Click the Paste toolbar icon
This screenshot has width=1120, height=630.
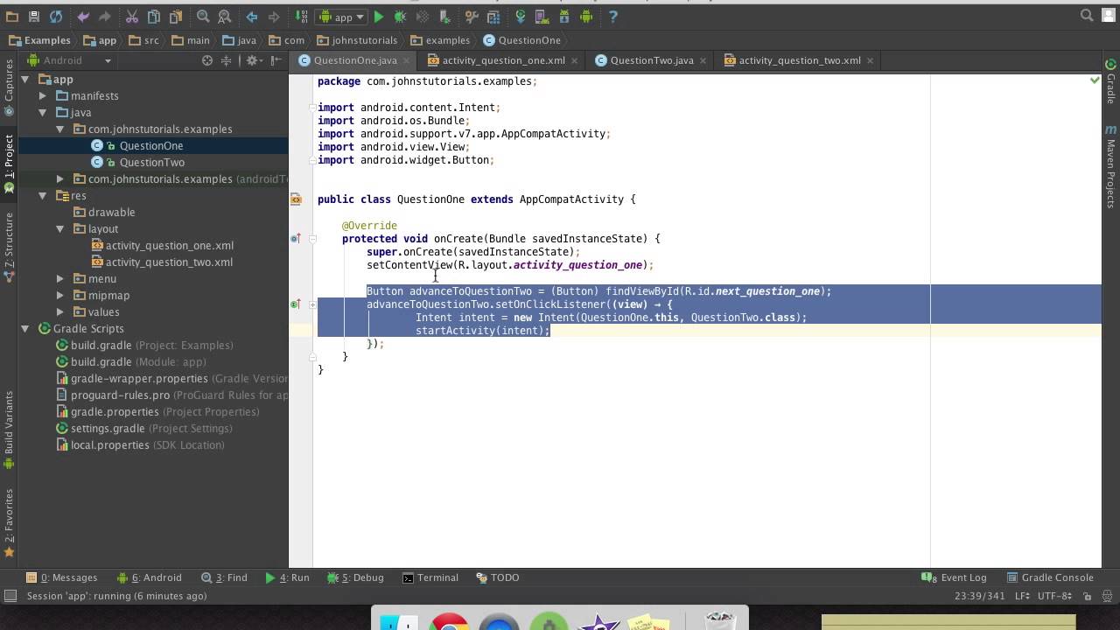pyautogui.click(x=176, y=17)
